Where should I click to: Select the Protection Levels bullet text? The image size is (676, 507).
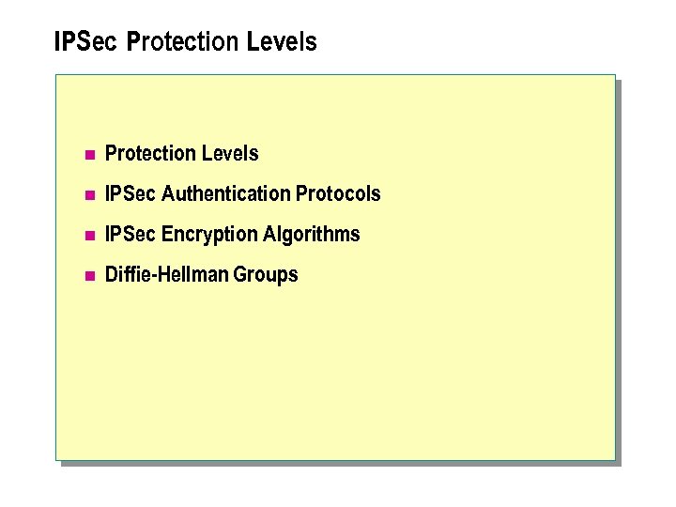pos(181,153)
